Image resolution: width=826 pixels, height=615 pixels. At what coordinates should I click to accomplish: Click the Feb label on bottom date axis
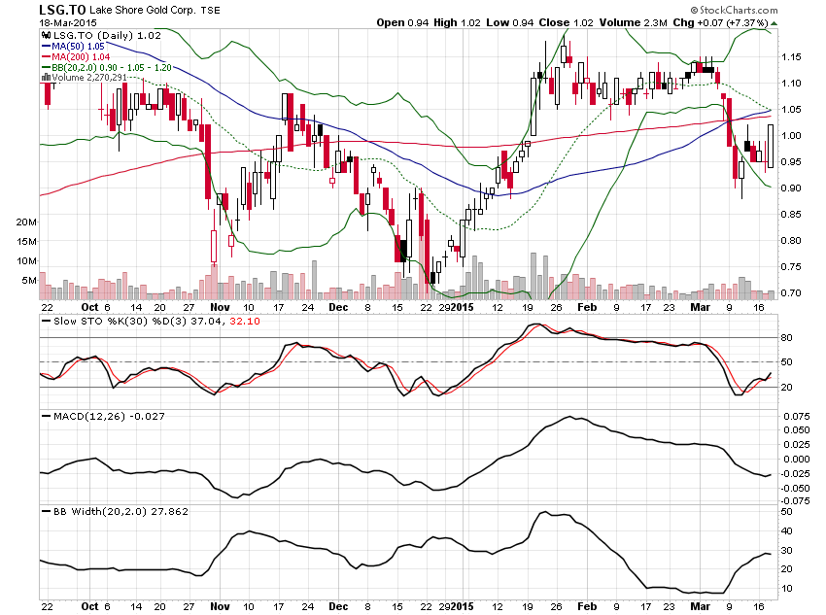tap(587, 606)
